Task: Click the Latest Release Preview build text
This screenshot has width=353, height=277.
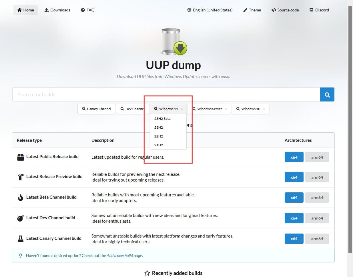Action: (54, 177)
